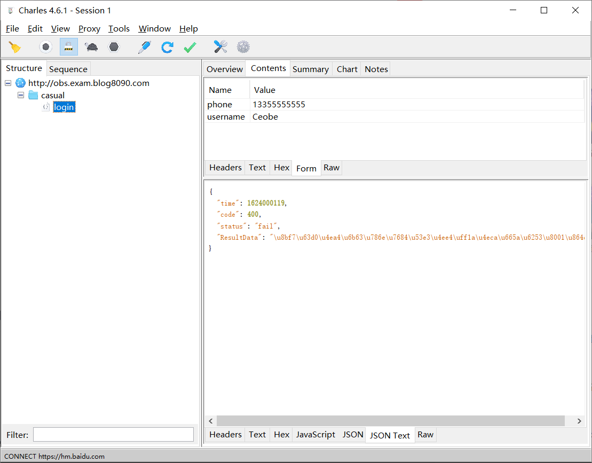Viewport: 592px width, 463px height.
Task: Click the Value column header
Action: (x=417, y=90)
